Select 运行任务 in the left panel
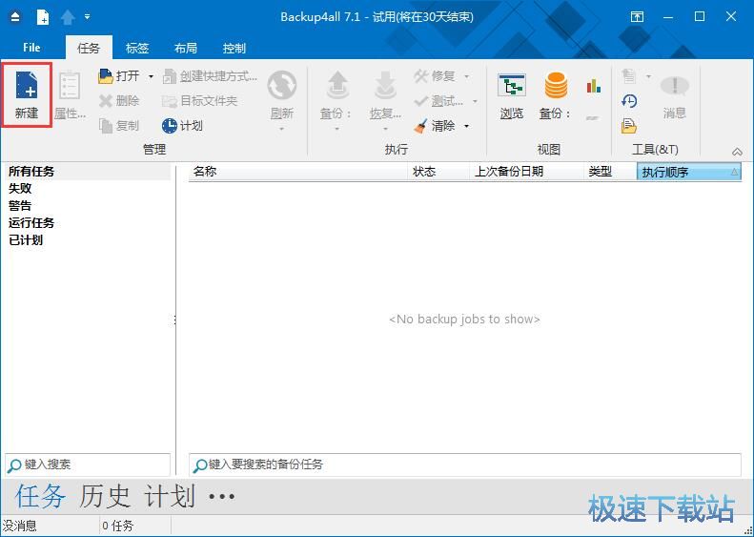 pyautogui.click(x=31, y=223)
